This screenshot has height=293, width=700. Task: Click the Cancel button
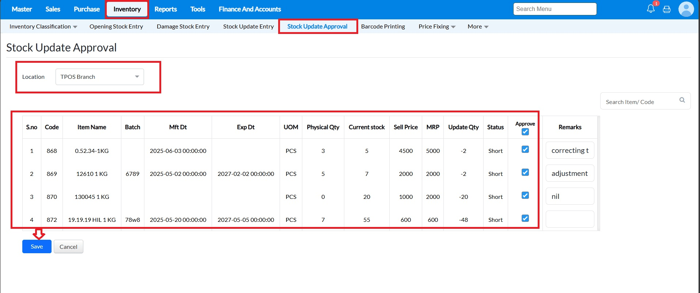click(x=68, y=247)
